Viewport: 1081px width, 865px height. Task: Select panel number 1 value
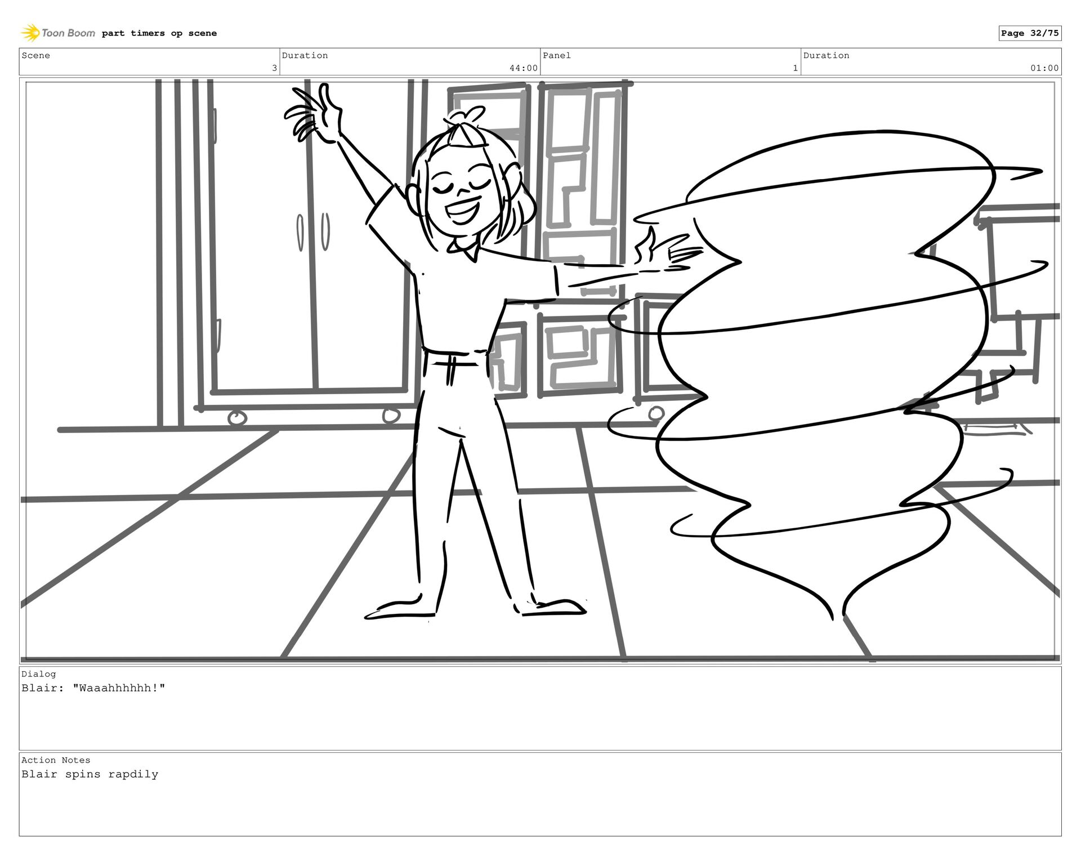click(x=796, y=68)
